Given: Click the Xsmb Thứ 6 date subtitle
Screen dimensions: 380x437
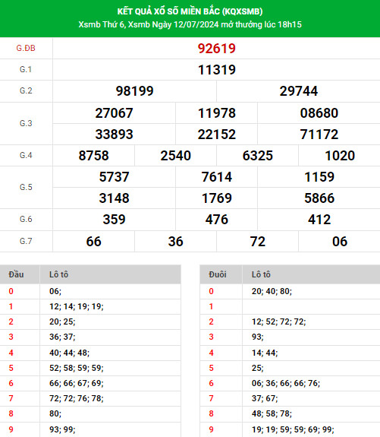Looking at the screenshot, I should click(x=190, y=24).
